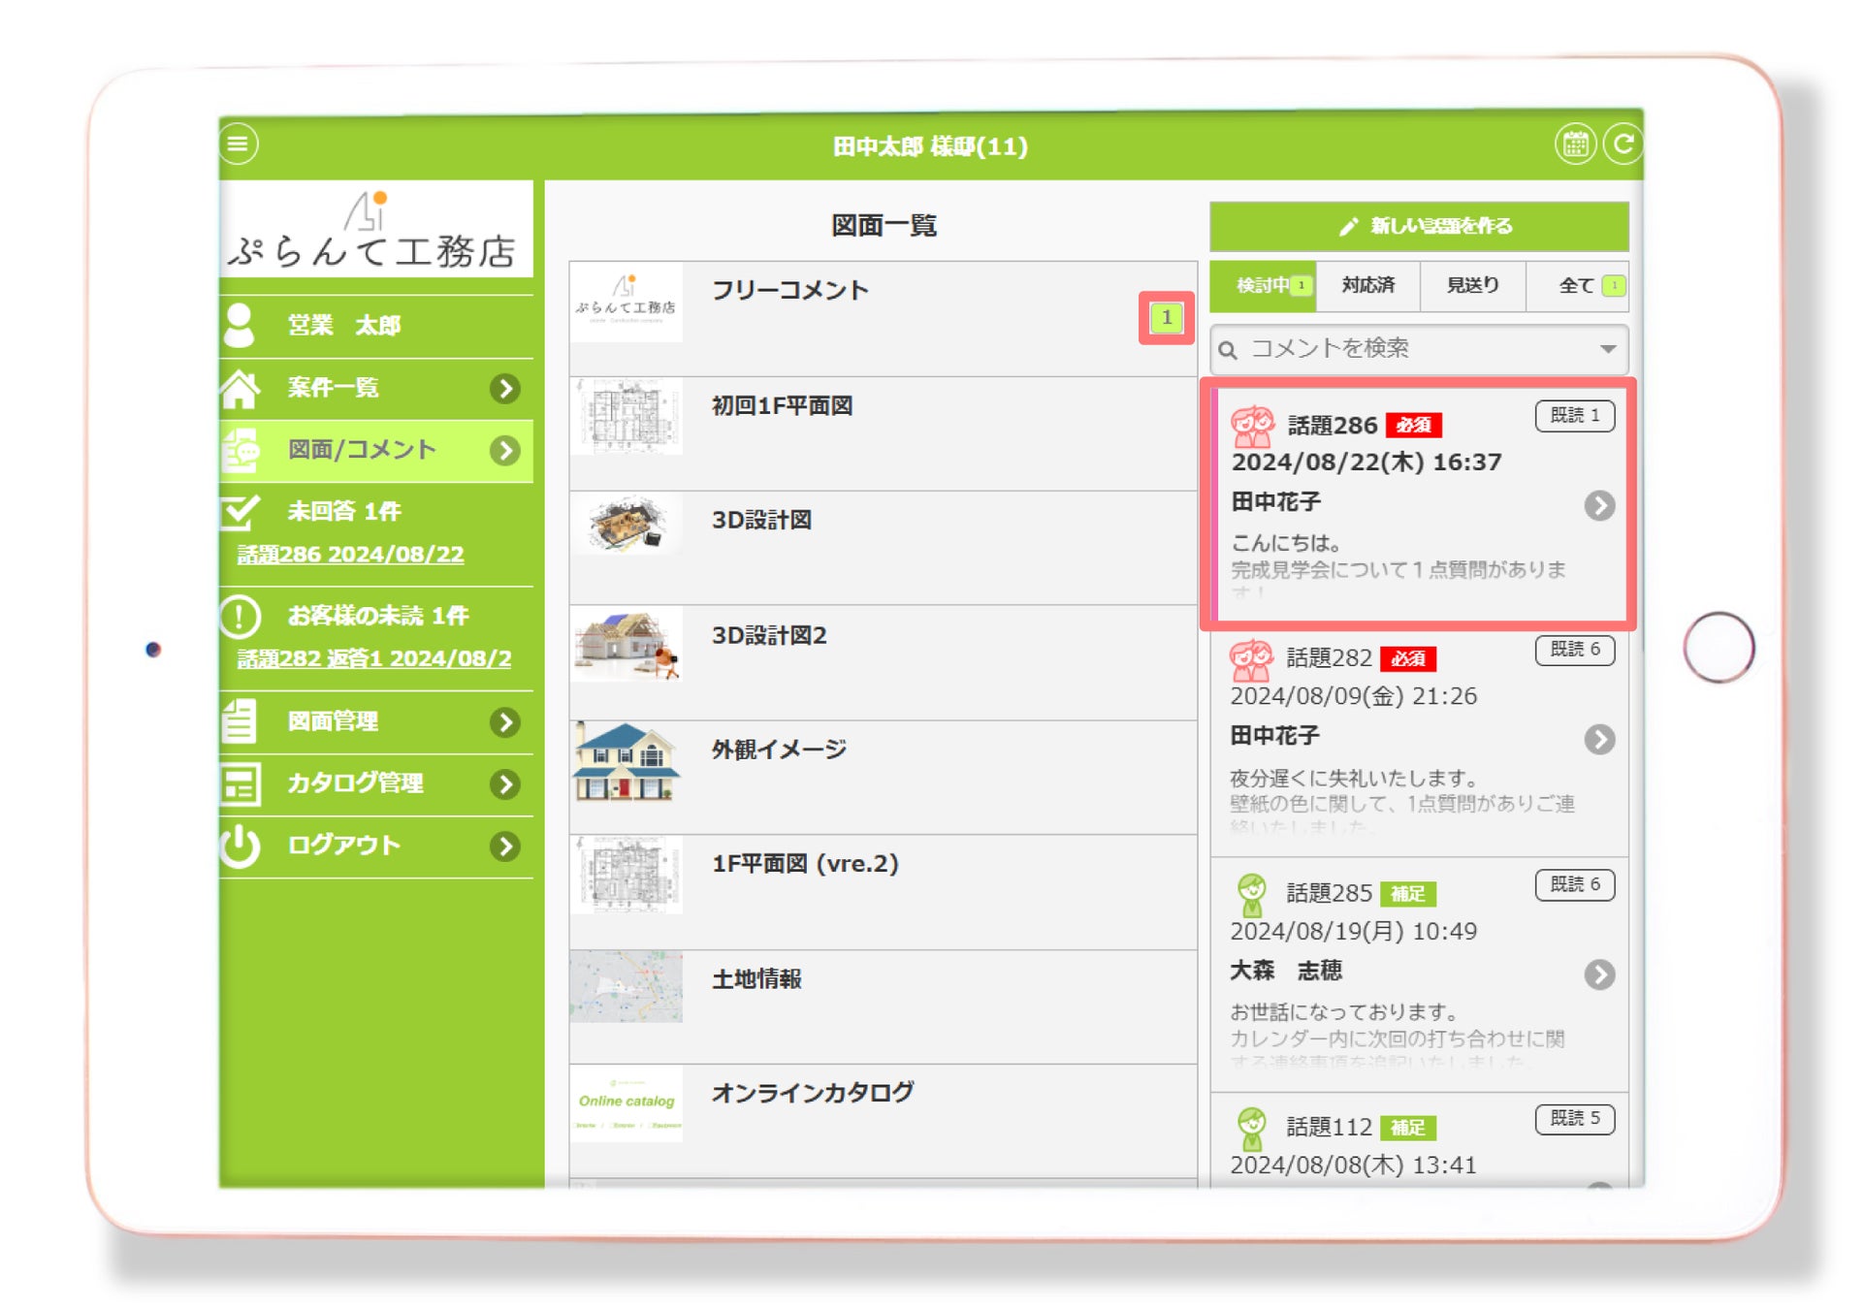The height and width of the screenshot is (1309, 1864).
Task: Click the ログアウト power icon
Action: click(x=240, y=846)
